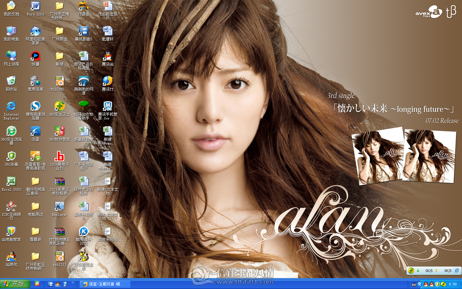462x289 pixels.
Task: Open the 回收站 recycle bin
Action: click(11, 84)
